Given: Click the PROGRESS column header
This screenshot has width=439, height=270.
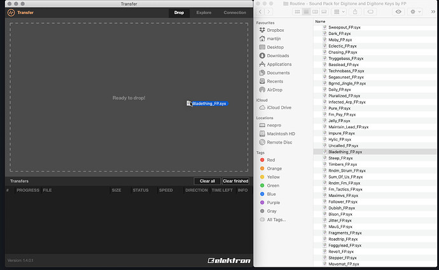Looking at the screenshot, I should [x=28, y=191].
